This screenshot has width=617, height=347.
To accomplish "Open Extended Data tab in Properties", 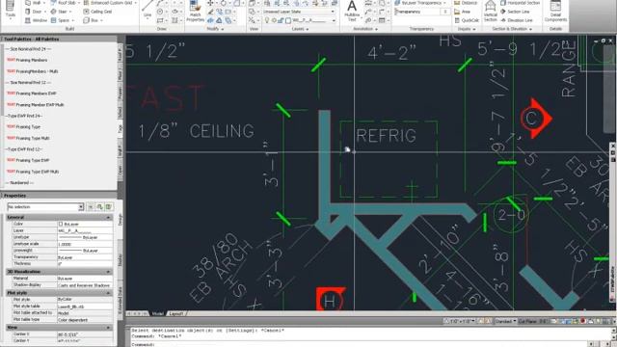I will coord(120,300).
